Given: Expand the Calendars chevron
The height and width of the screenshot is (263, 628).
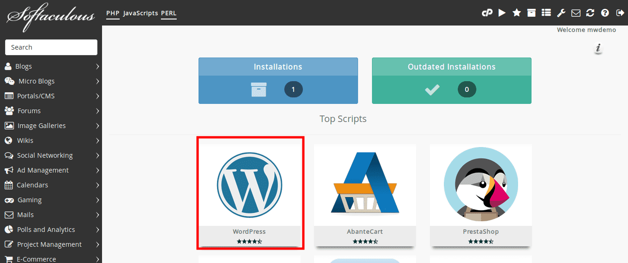Looking at the screenshot, I should 97,185.
